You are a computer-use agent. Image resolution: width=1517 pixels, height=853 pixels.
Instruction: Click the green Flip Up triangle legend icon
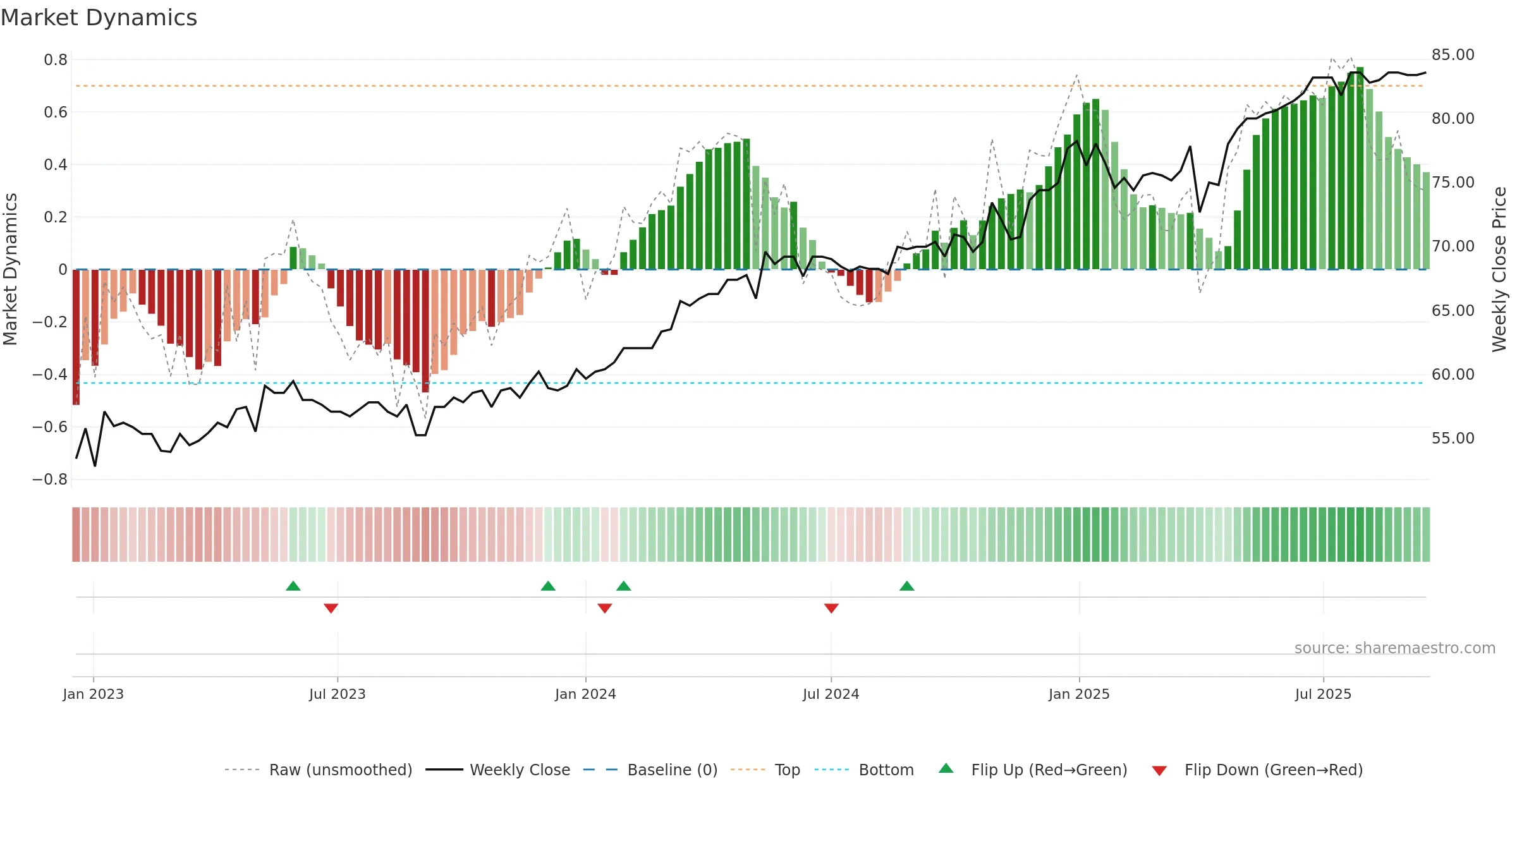[x=946, y=768]
